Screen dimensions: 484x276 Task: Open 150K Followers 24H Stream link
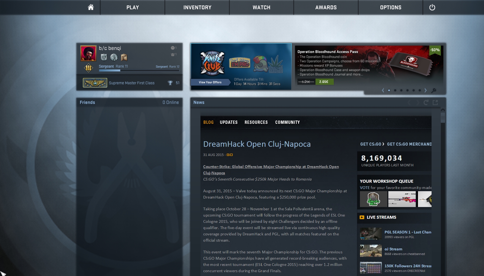[x=408, y=266]
